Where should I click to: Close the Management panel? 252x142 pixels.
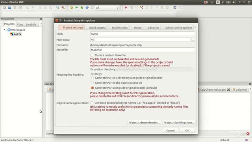(x=41, y=19)
